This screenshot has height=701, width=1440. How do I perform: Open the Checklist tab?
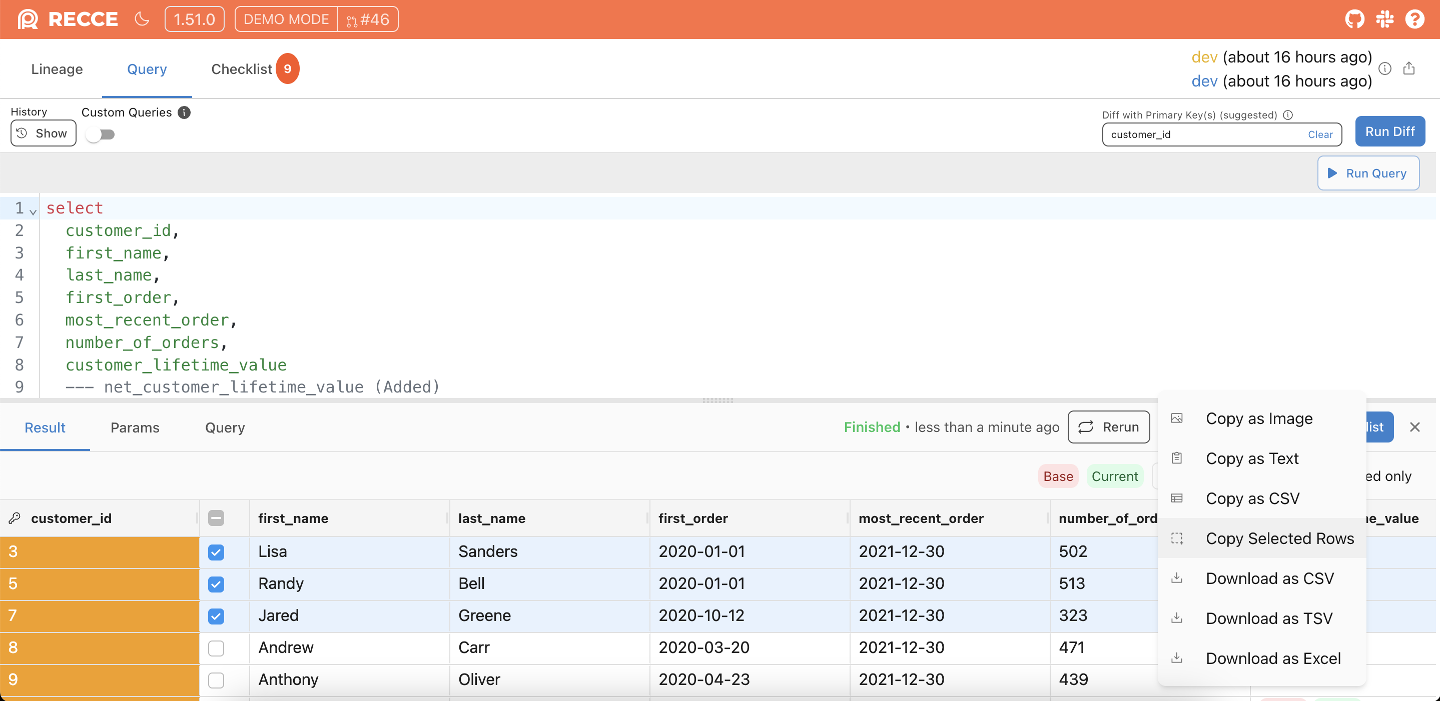254,68
